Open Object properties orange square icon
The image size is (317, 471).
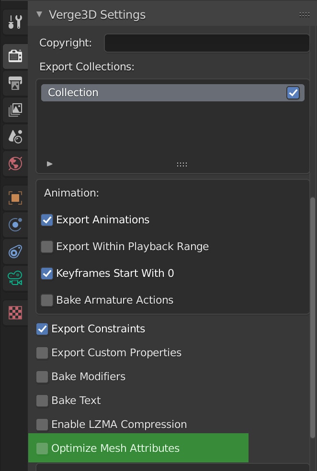pyautogui.click(x=15, y=198)
